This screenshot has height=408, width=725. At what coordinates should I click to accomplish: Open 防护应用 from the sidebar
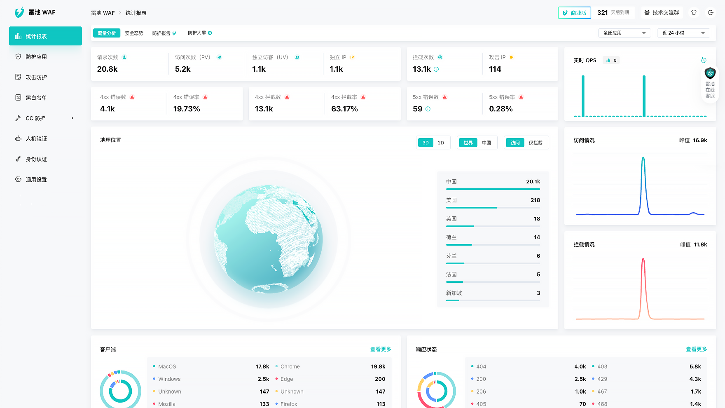coord(36,57)
